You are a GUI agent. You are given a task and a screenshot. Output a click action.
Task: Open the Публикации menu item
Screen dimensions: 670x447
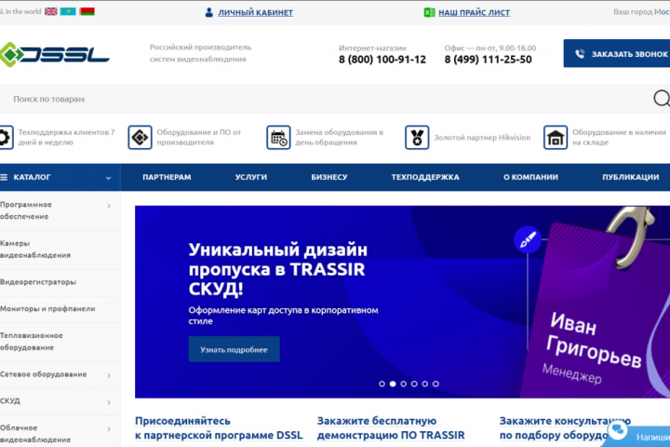coord(631,177)
